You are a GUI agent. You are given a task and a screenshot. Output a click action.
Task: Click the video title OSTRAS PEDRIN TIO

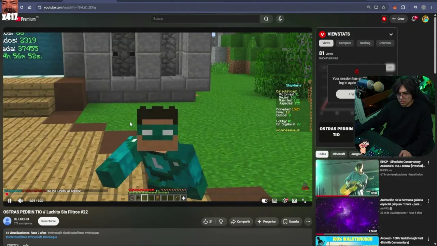pyautogui.click(x=45, y=212)
